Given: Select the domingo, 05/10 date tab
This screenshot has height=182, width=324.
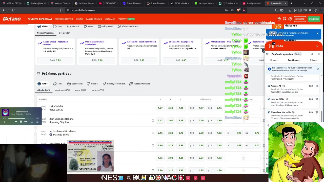Looking at the screenshot, I should [63, 90].
